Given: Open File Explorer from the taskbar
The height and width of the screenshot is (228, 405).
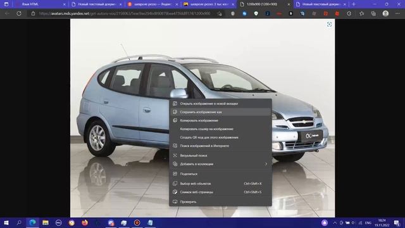Looking at the screenshot, I should [x=46, y=222].
